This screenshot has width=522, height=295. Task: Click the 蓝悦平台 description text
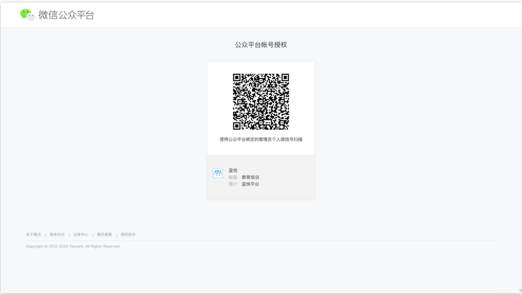point(250,184)
